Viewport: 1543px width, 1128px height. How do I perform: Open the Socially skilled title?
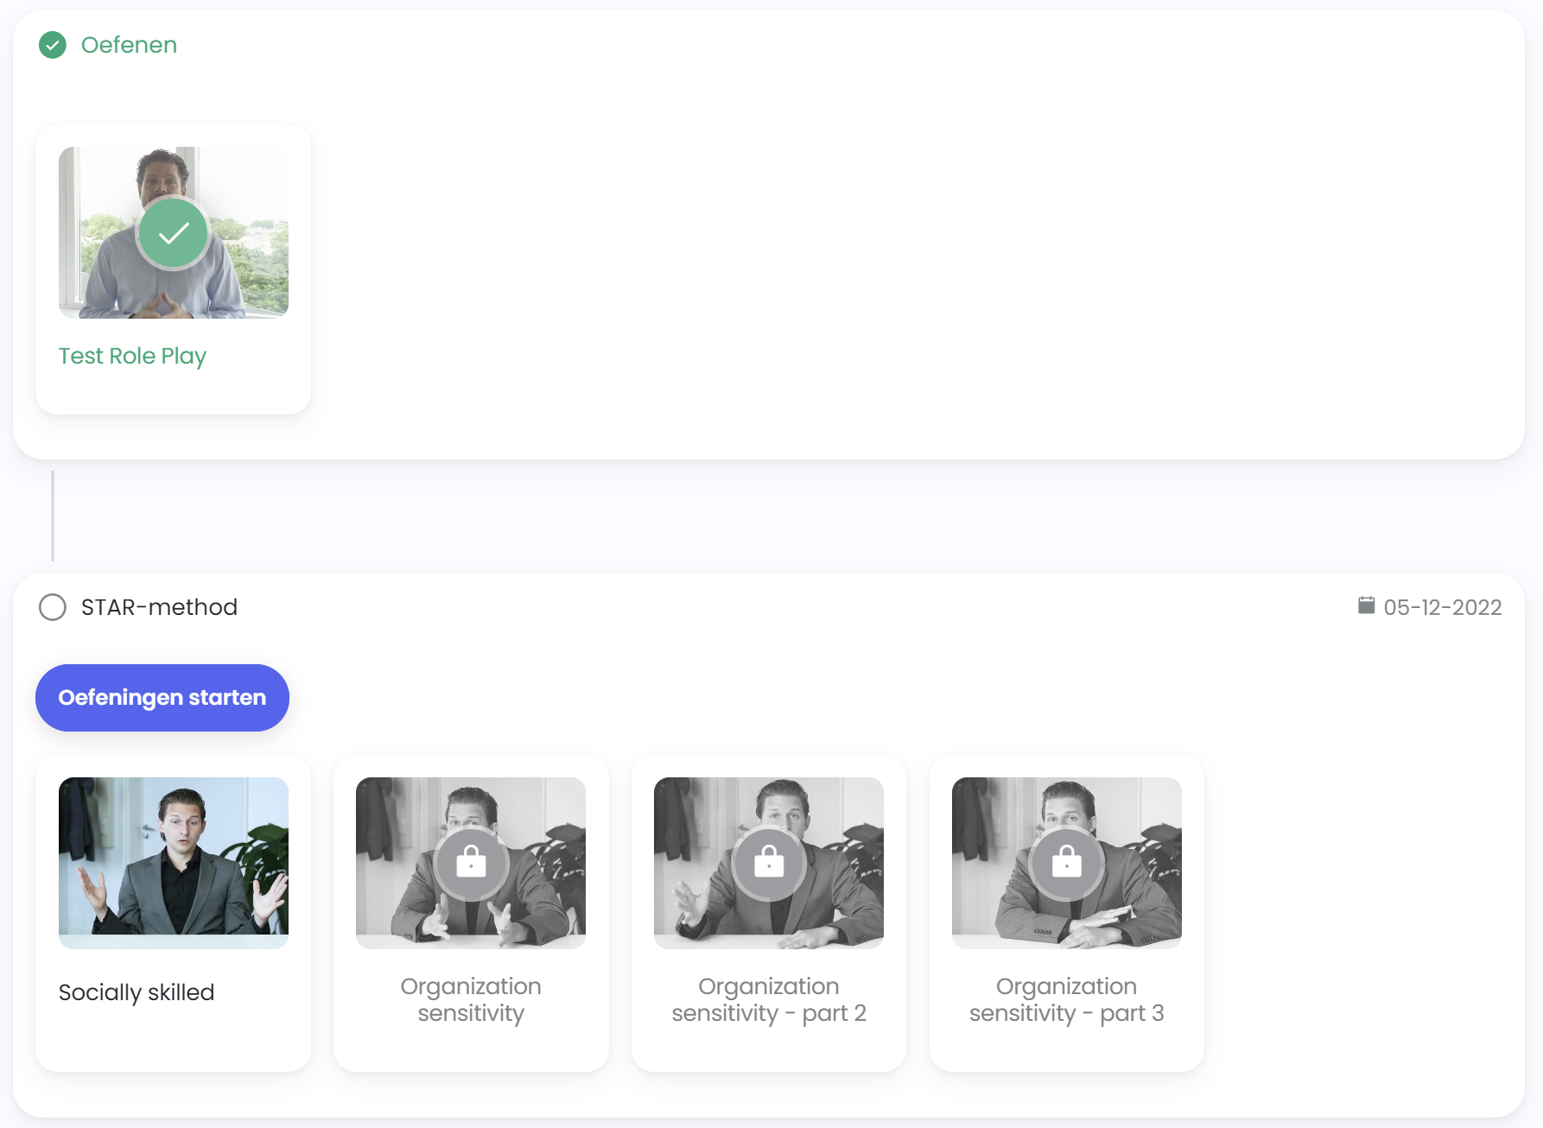coord(137,992)
